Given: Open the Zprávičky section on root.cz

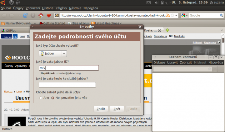Looking at the screenshot, I should (21, 66).
